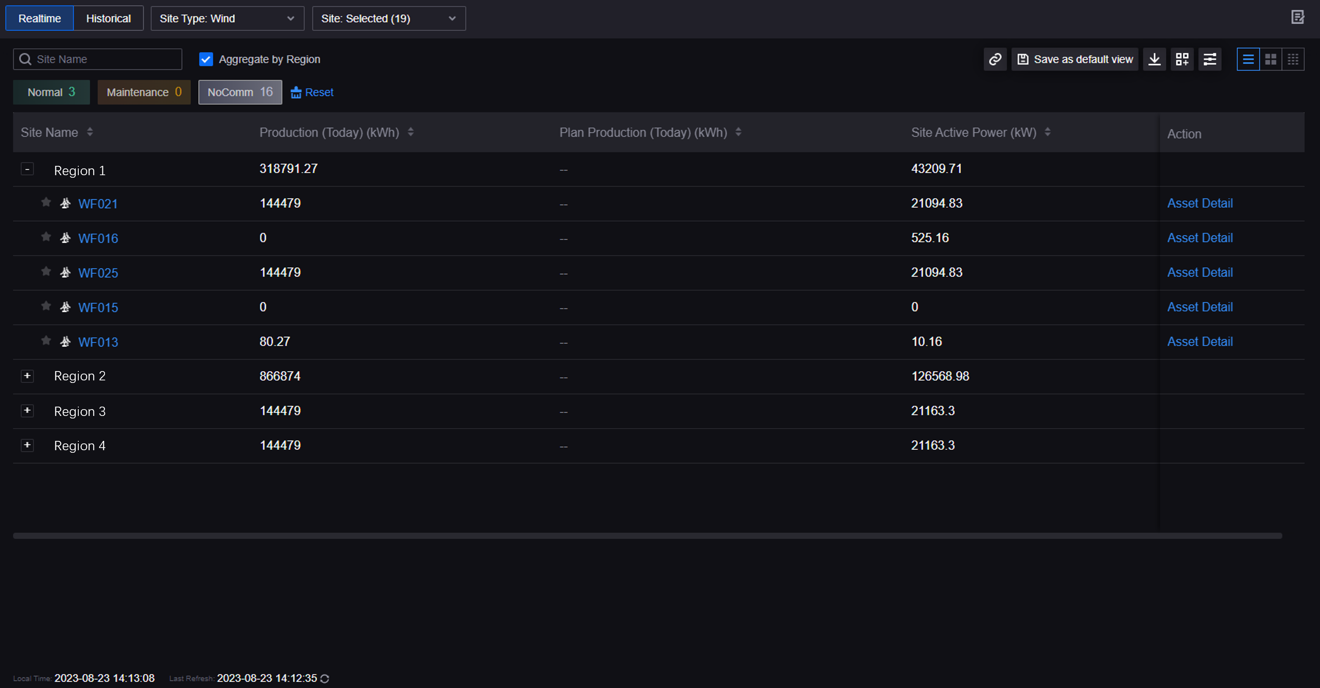Switch to small dense grid view
The image size is (1320, 688).
pyautogui.click(x=1293, y=59)
